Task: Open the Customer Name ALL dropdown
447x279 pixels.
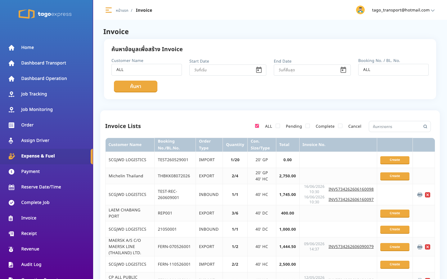Action: [x=147, y=70]
